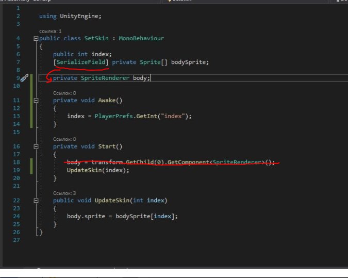Click 'UpdateSkin(index);' call on line 19
Viewport: 348px width, 278px height.
[98, 170]
